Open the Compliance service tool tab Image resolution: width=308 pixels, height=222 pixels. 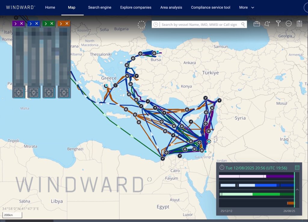tap(211, 7)
